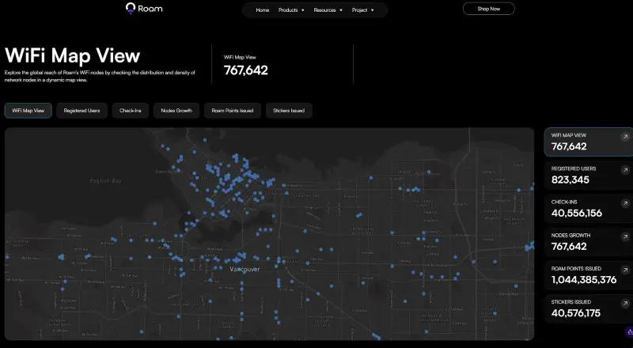Click arrow icon on WiFi Map View card
The width and height of the screenshot is (633, 348).
coord(624,136)
